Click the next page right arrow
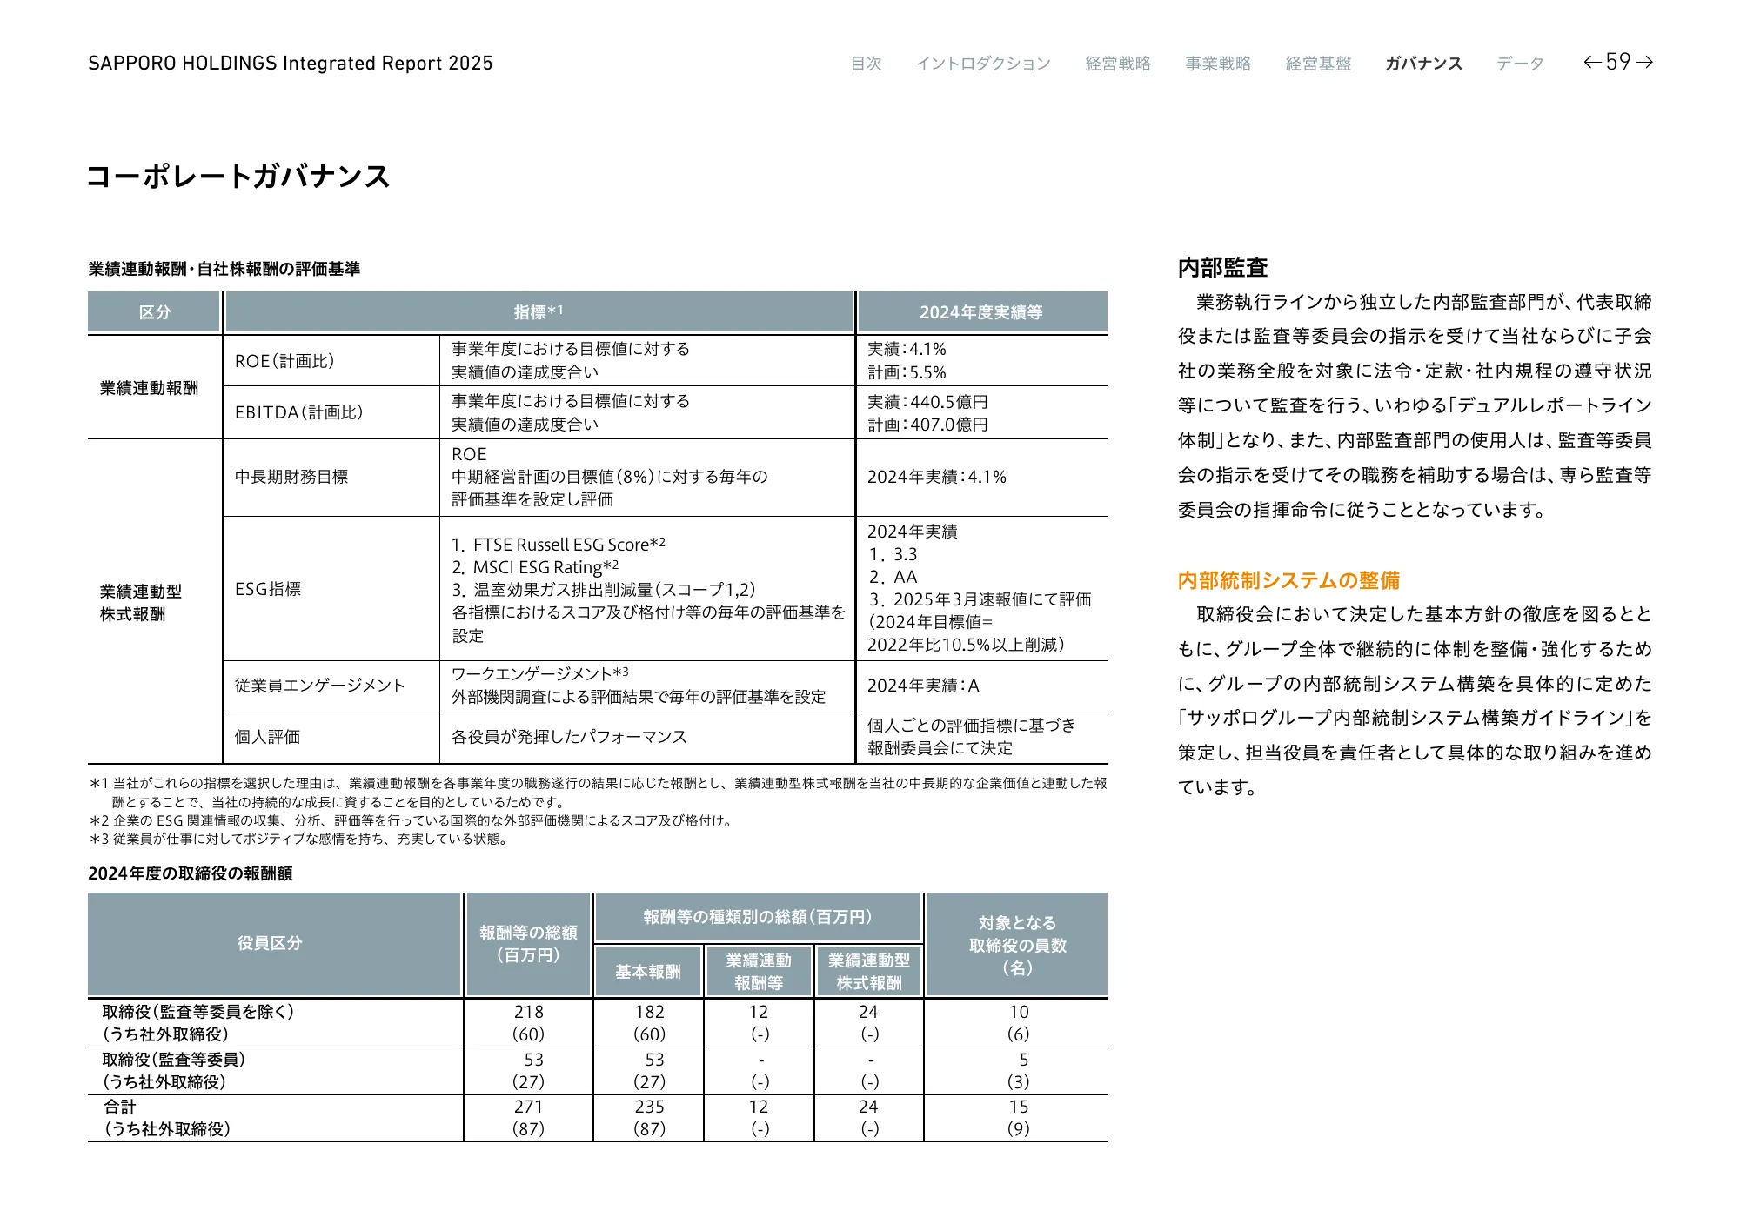Screen dimensions: 1740x1231 click(1643, 62)
